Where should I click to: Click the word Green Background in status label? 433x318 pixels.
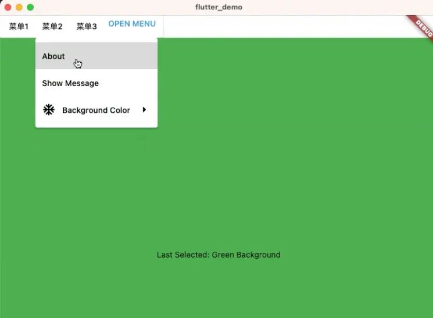tap(246, 255)
